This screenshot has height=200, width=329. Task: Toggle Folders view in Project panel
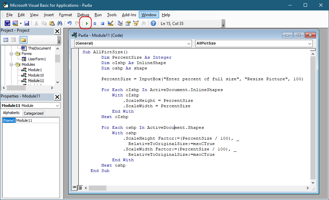coord(23,40)
